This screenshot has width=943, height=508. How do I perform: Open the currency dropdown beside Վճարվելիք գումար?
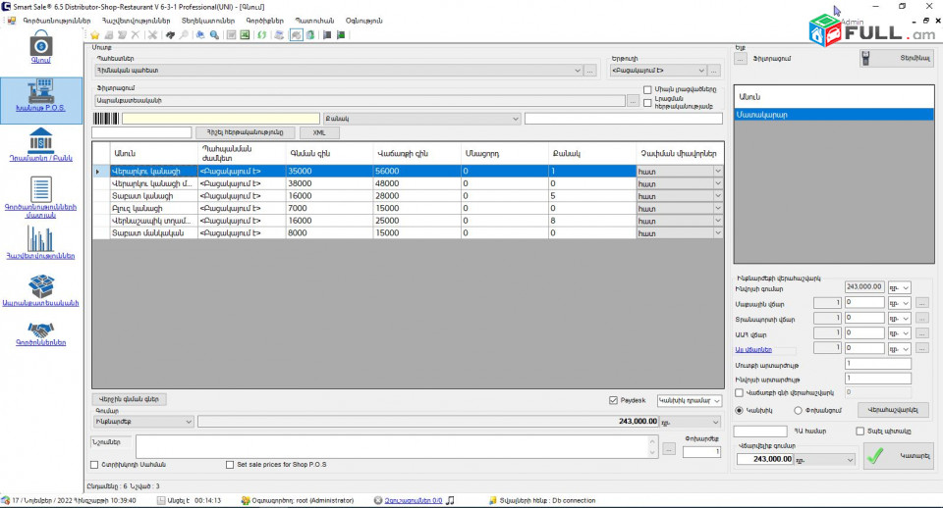(825, 459)
